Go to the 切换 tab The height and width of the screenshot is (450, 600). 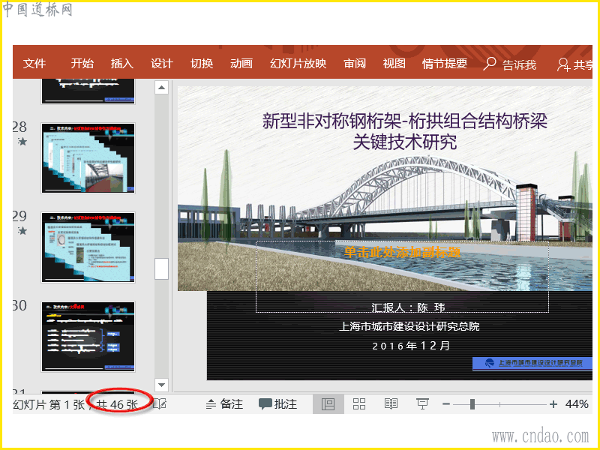(x=202, y=63)
